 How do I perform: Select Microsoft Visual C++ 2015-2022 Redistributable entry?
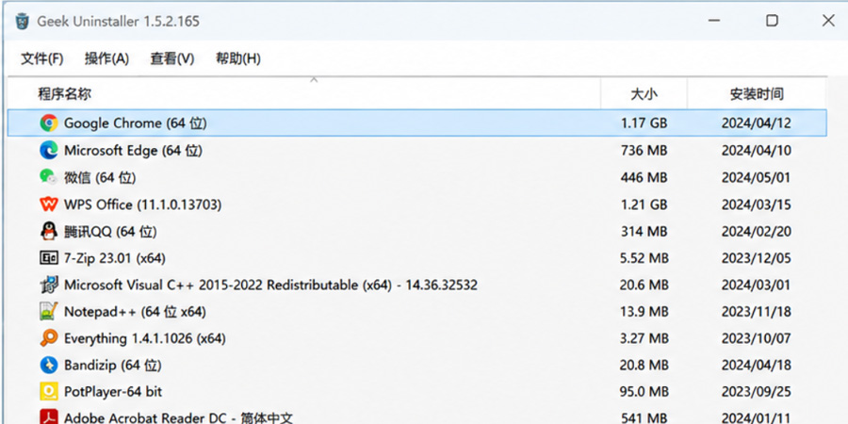tap(417, 285)
